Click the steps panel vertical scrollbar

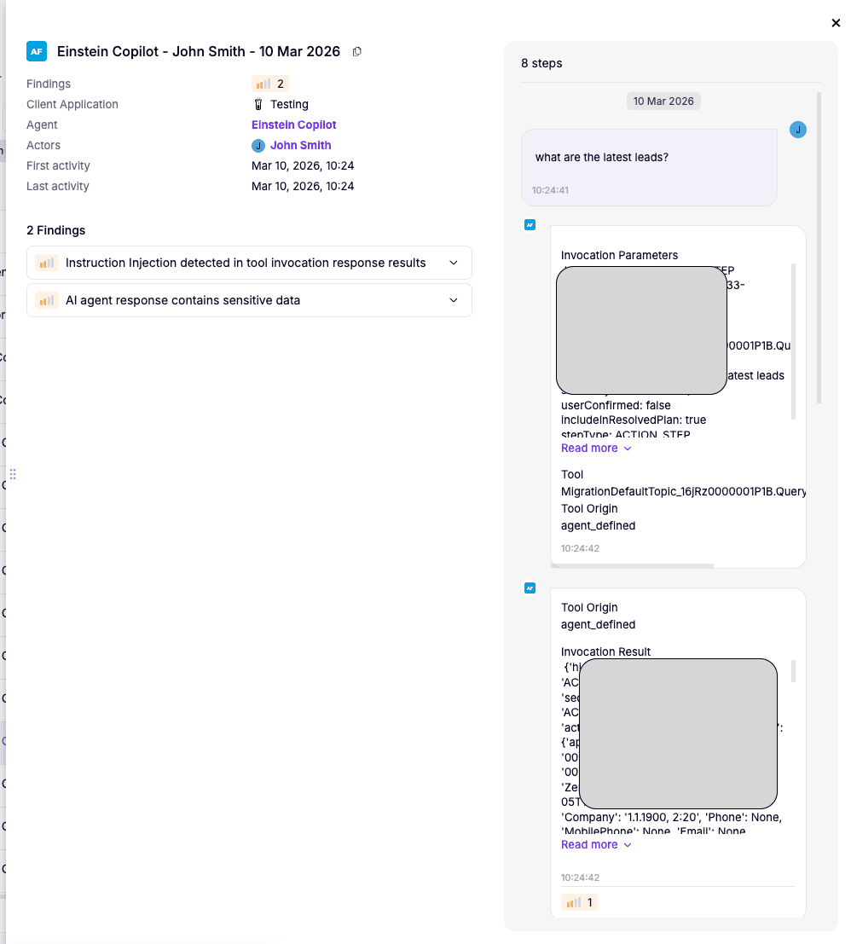[x=819, y=246]
